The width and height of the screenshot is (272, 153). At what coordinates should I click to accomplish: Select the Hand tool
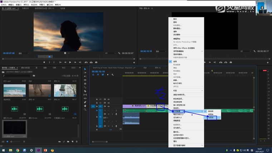coord(85,106)
